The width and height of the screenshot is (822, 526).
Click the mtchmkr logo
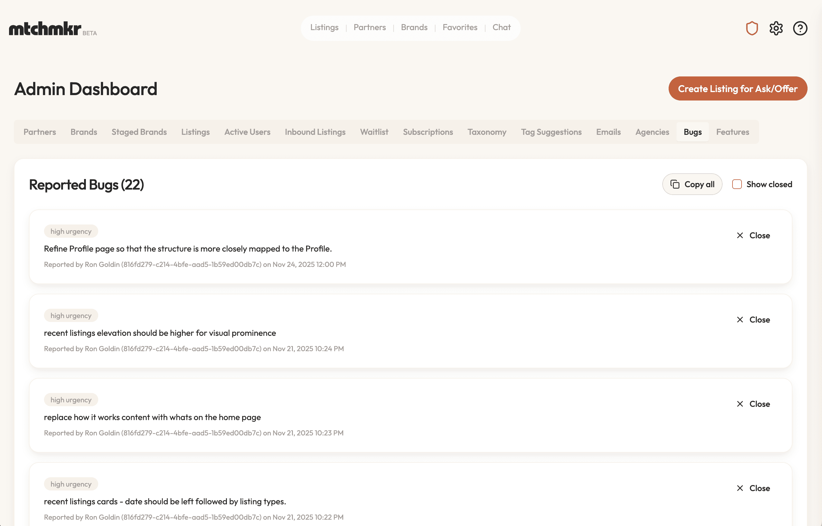pos(45,29)
